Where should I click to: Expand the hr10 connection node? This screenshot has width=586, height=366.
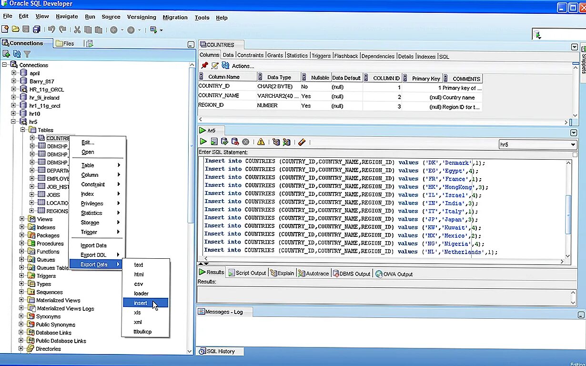14,113
